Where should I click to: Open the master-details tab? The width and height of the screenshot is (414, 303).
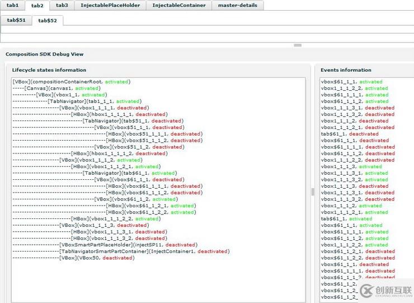tap(238, 6)
